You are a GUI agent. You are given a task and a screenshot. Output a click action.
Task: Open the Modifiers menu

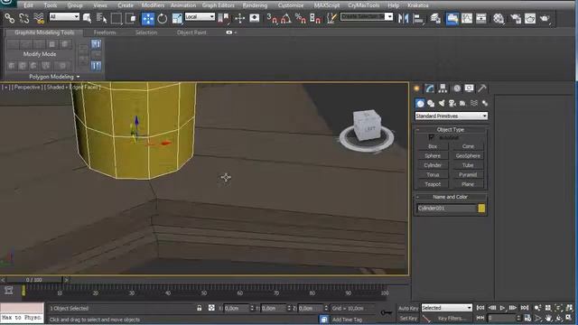point(153,5)
